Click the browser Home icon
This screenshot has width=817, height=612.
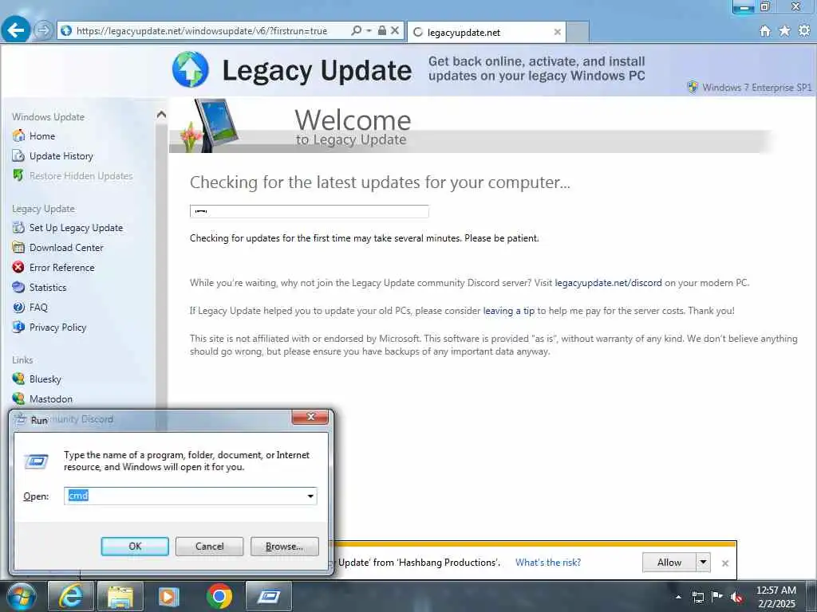[x=765, y=31]
